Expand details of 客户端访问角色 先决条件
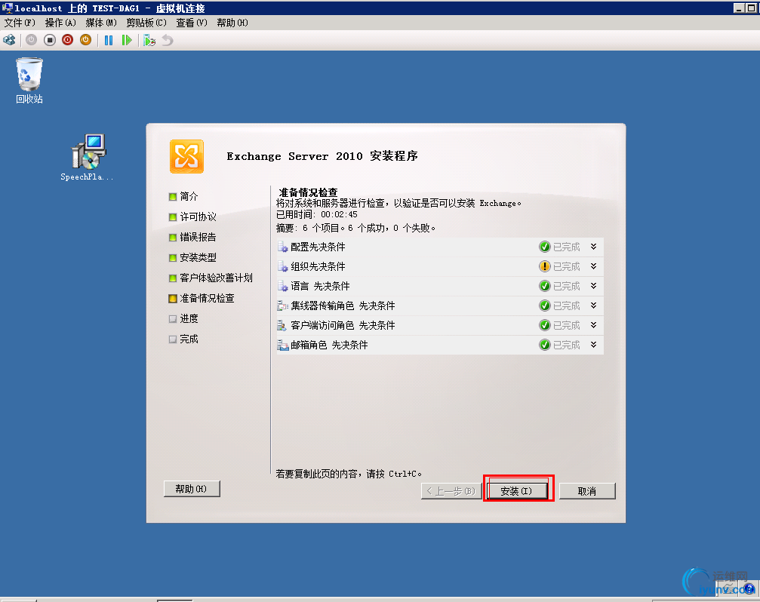760x602 pixels. (x=594, y=325)
